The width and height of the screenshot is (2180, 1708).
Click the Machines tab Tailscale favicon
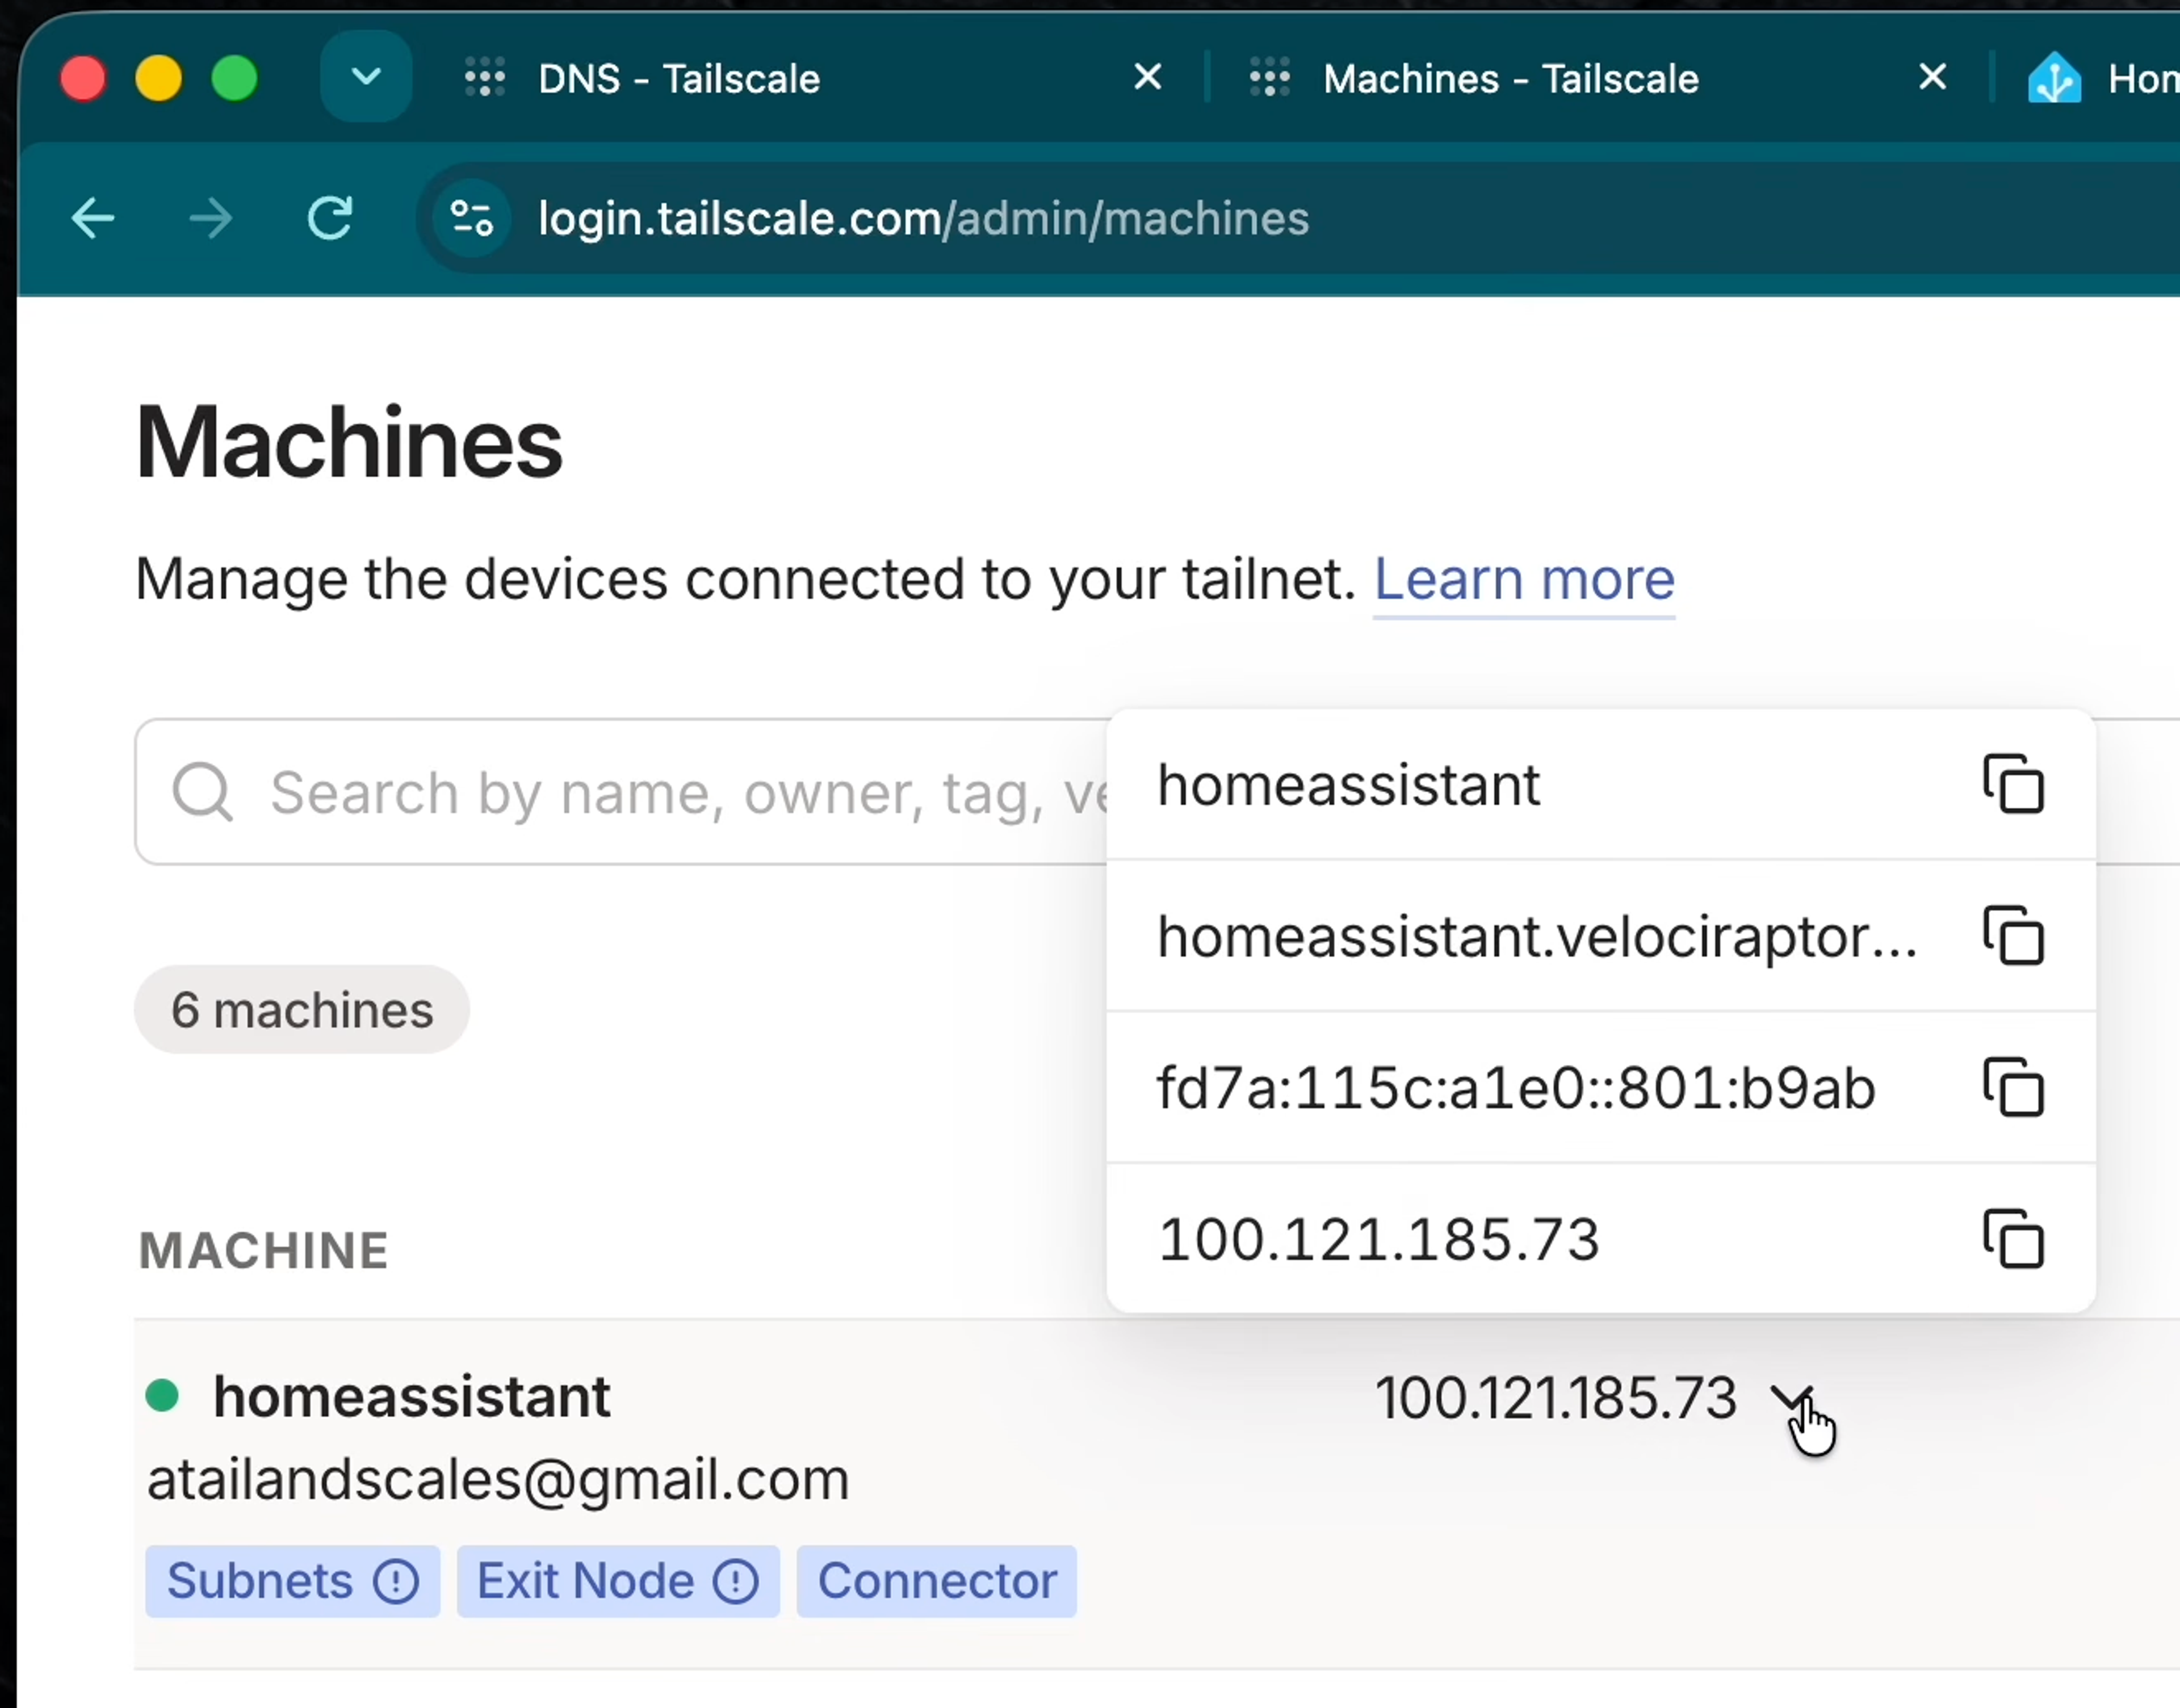[1269, 77]
